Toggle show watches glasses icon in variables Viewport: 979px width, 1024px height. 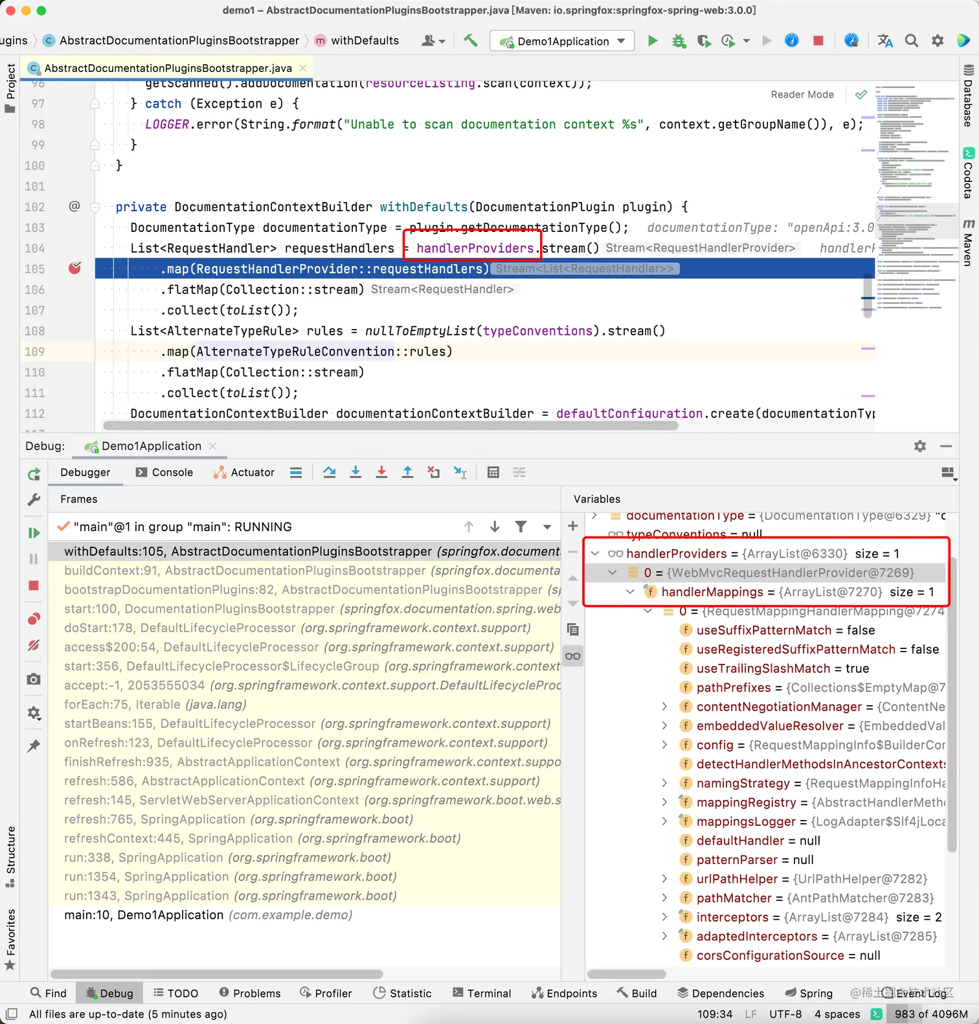coord(572,656)
